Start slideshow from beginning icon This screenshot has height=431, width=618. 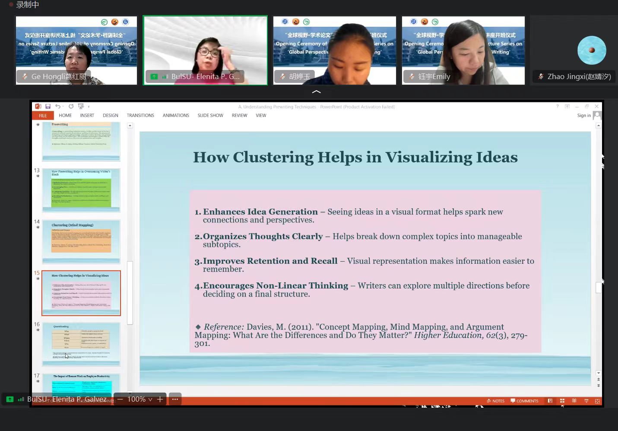81,106
